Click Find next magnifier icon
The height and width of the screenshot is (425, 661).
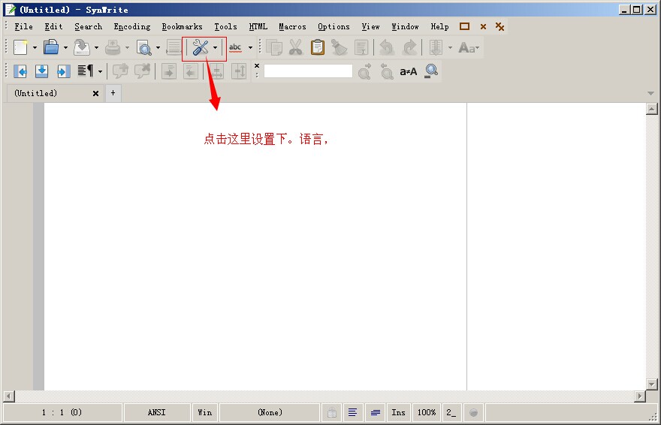tap(365, 71)
